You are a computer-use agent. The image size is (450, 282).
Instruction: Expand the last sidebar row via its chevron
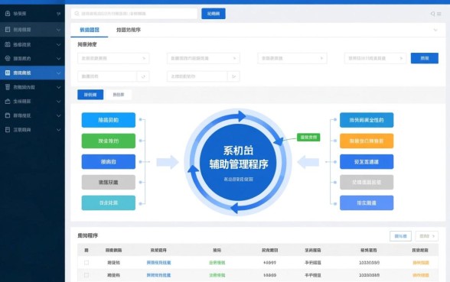[58, 130]
